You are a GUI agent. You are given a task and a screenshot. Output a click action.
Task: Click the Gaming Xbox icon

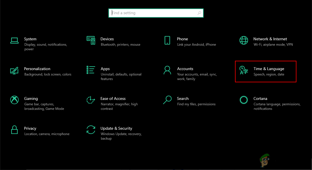[14, 100]
